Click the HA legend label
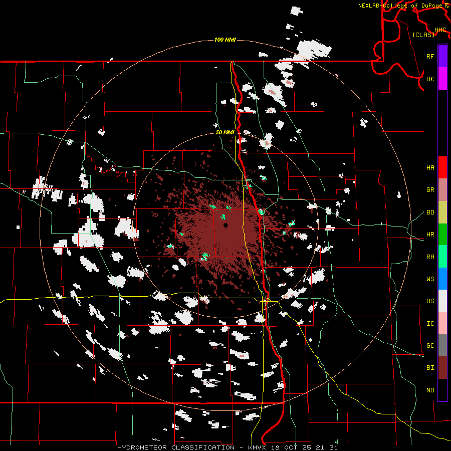This screenshot has height=451, width=451. pos(430,168)
